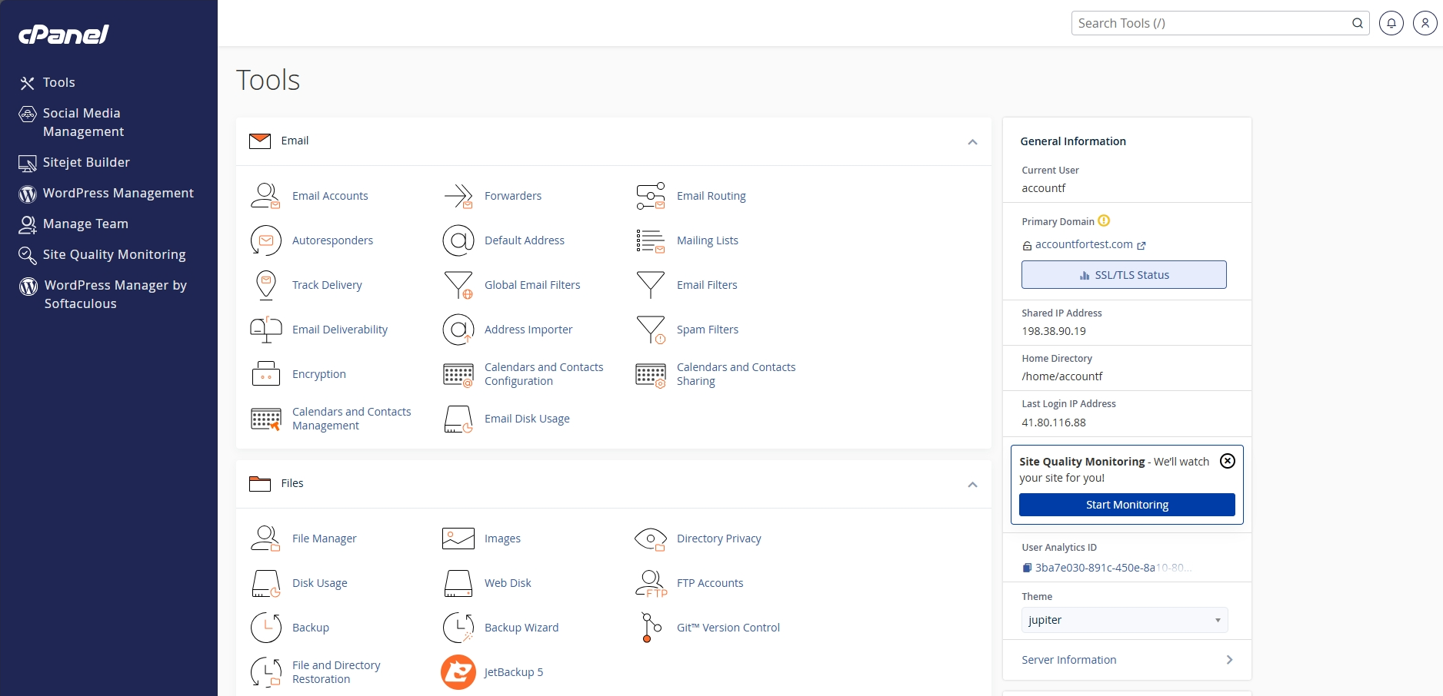Click the SSL/TLS Status button
Viewport: 1443px width, 696px height.
tap(1124, 275)
